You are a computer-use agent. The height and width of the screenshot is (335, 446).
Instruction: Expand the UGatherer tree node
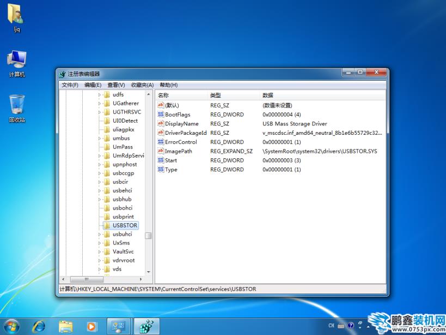(100, 104)
